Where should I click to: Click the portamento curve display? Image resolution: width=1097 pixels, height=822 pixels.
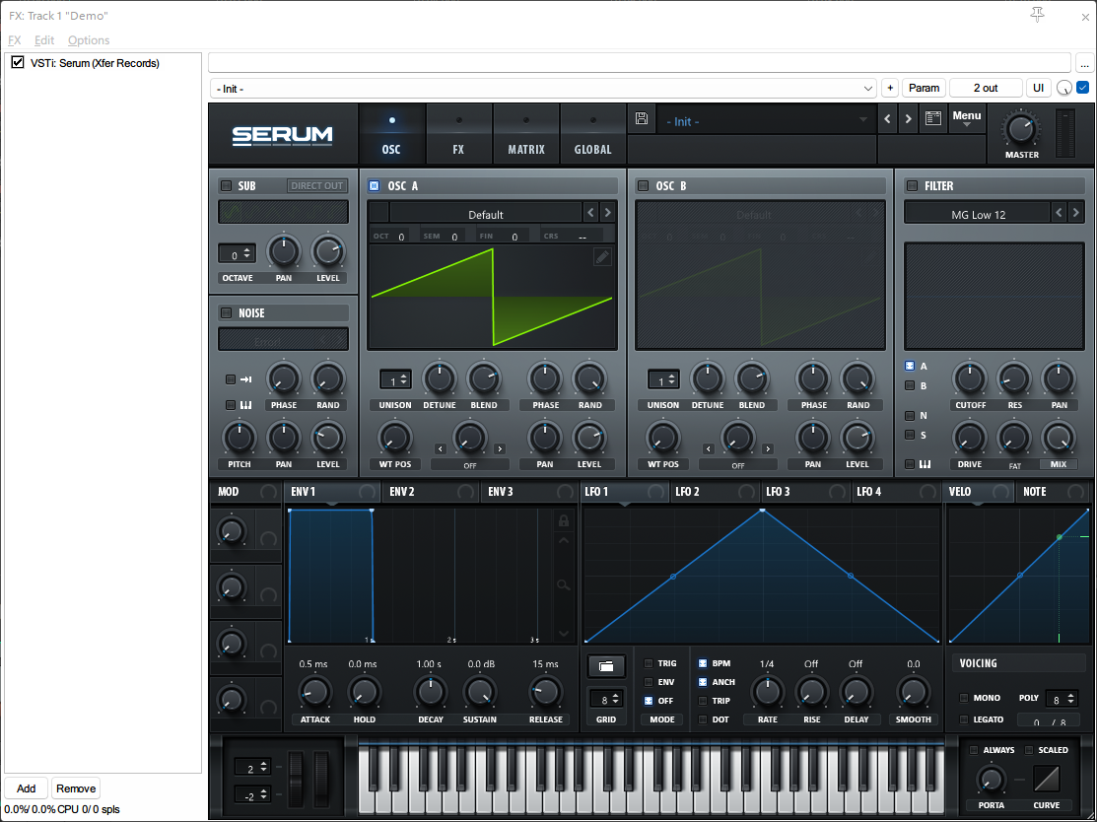pos(1046,779)
